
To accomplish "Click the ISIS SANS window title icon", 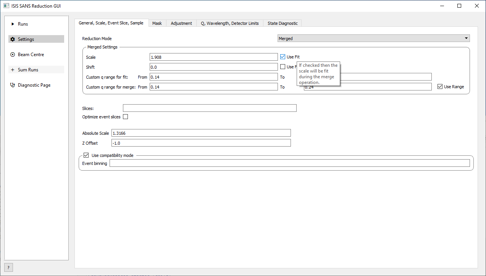I will [x=6, y=6].
